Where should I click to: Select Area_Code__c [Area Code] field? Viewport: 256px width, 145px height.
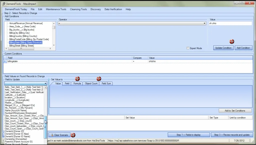pos(22,26)
